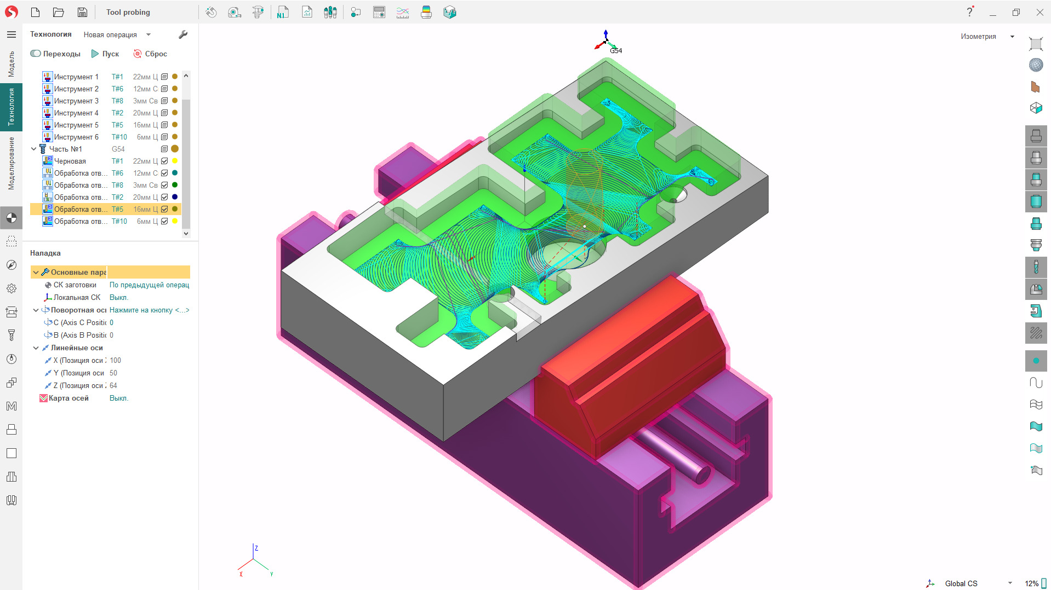This screenshot has height=590, width=1051.
Task: Open the N1 NC program document icon
Action: click(x=283, y=12)
